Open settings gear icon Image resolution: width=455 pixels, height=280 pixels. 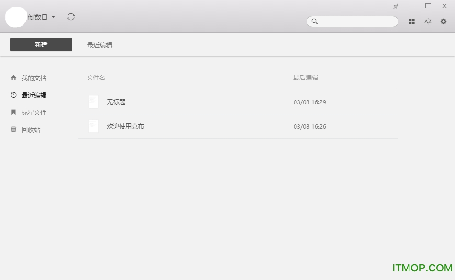[444, 22]
